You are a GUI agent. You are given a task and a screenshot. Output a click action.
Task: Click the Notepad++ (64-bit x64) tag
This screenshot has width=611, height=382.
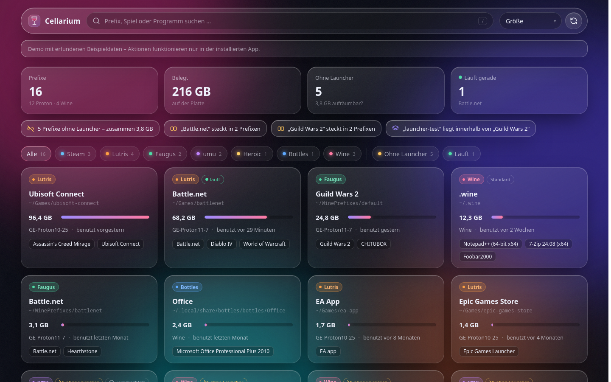490,244
